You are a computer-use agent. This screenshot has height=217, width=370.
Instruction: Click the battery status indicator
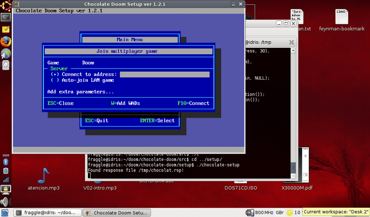click(6, 171)
